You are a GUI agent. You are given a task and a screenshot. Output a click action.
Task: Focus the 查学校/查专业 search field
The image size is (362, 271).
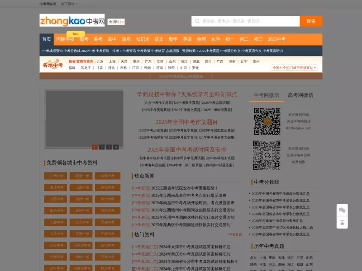pos(246,21)
